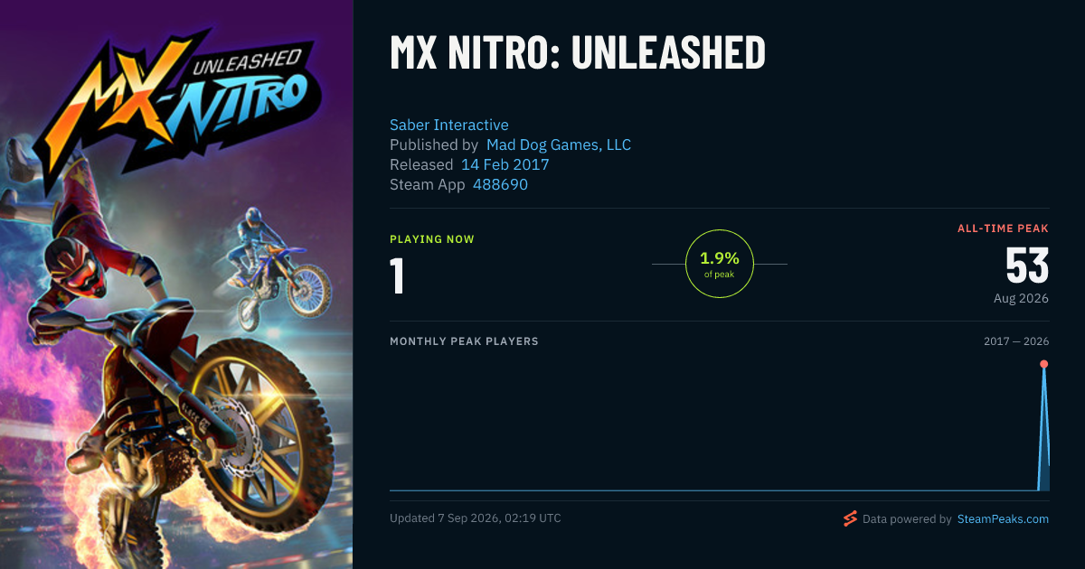Click the blue spike in the monthly chart
This screenshot has width=1085, height=569.
point(1043,429)
